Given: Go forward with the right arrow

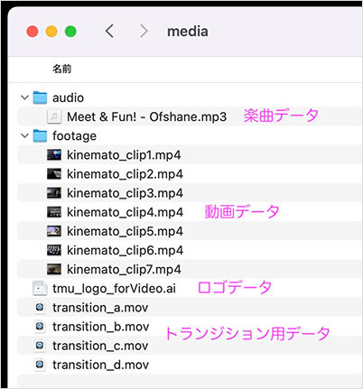Looking at the screenshot, I should tap(144, 31).
